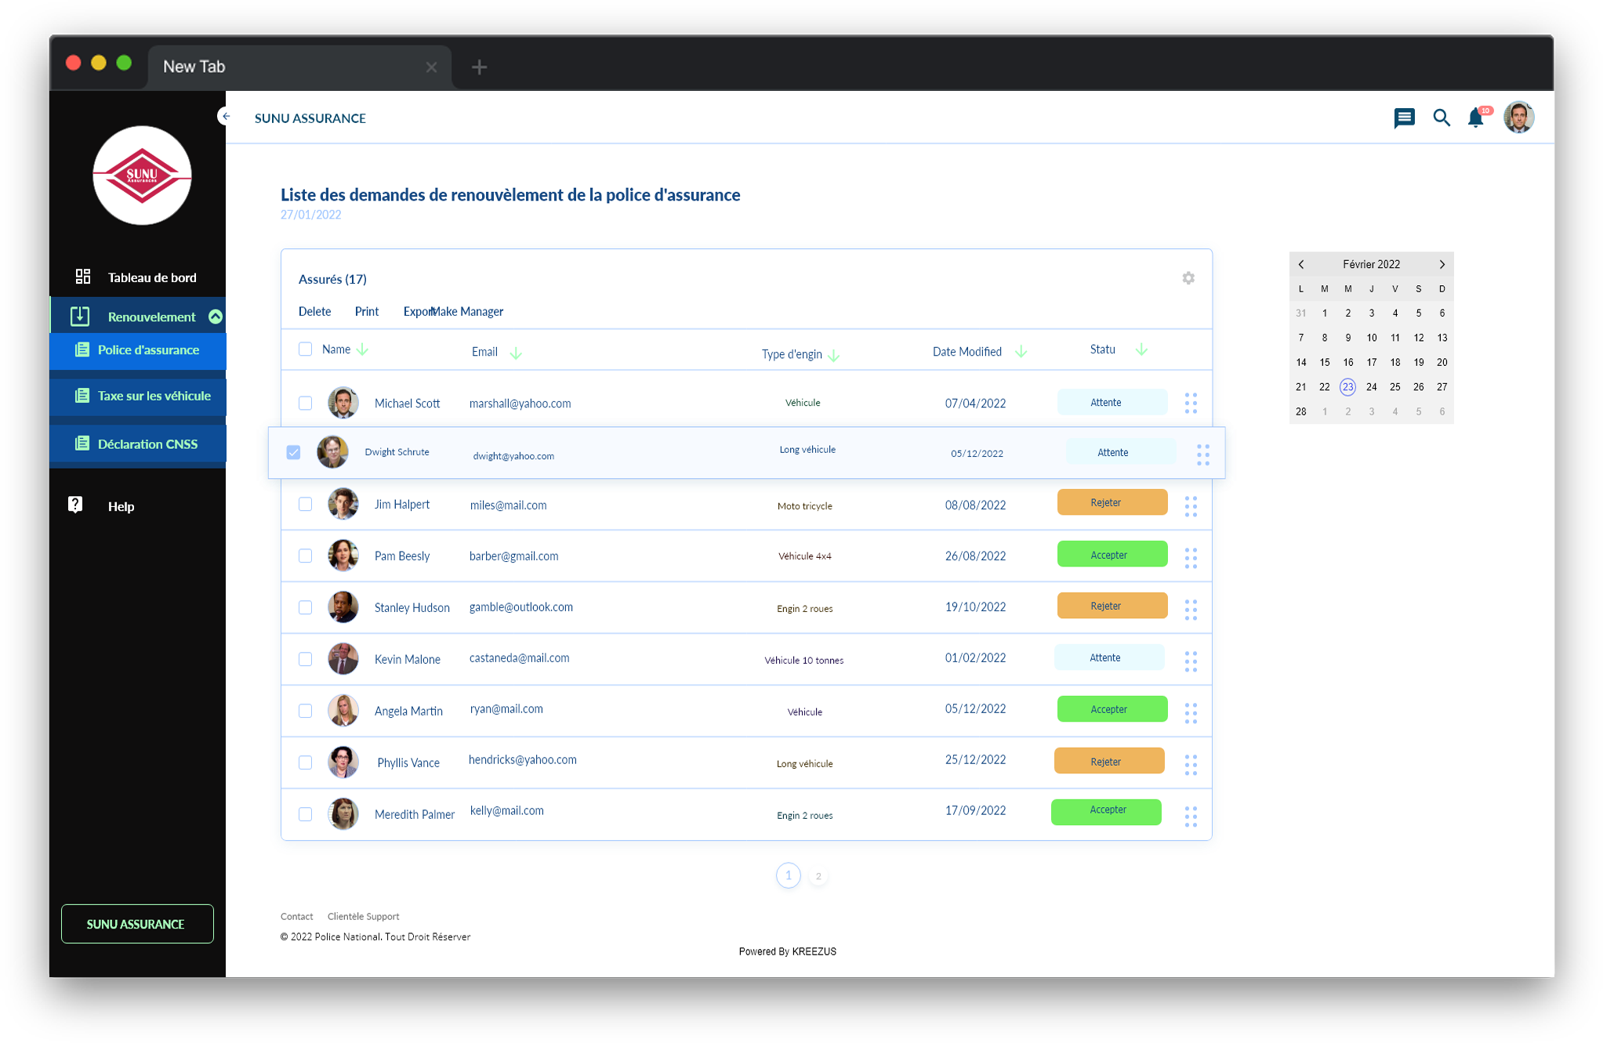
Task: Open the notifications bell
Action: [x=1475, y=118]
